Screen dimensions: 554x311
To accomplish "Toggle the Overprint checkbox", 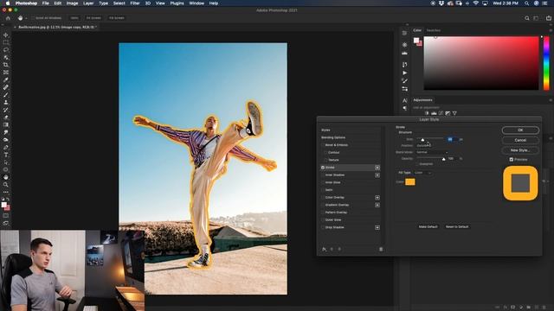I will tap(417, 164).
